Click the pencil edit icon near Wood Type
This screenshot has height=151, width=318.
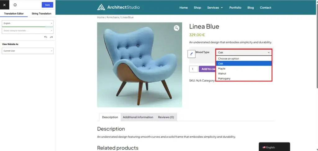[x=191, y=54]
